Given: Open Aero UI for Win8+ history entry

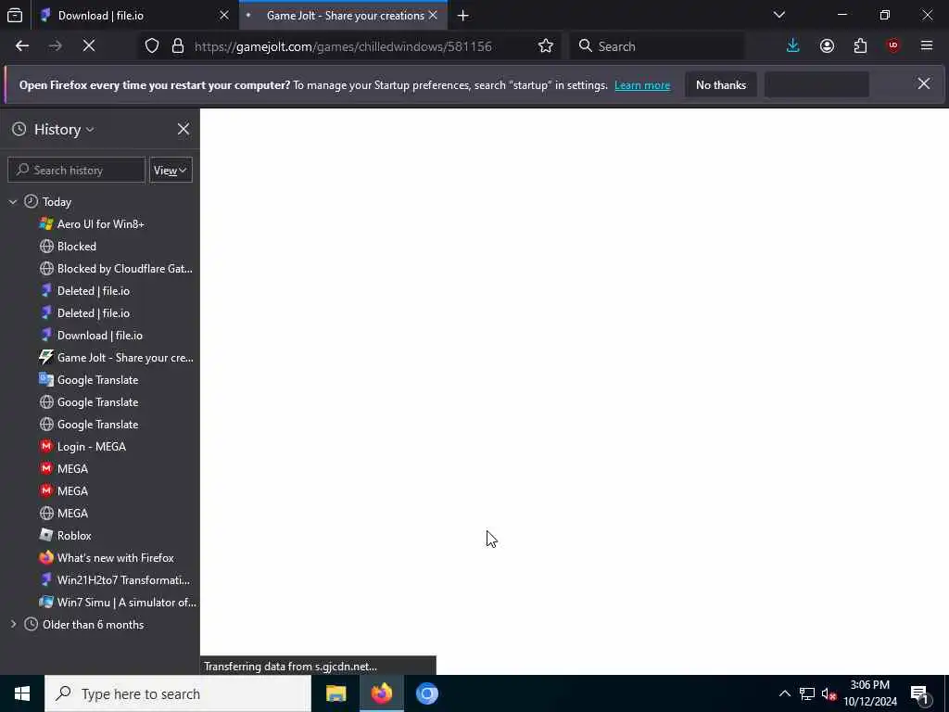Looking at the screenshot, I should [x=100, y=224].
